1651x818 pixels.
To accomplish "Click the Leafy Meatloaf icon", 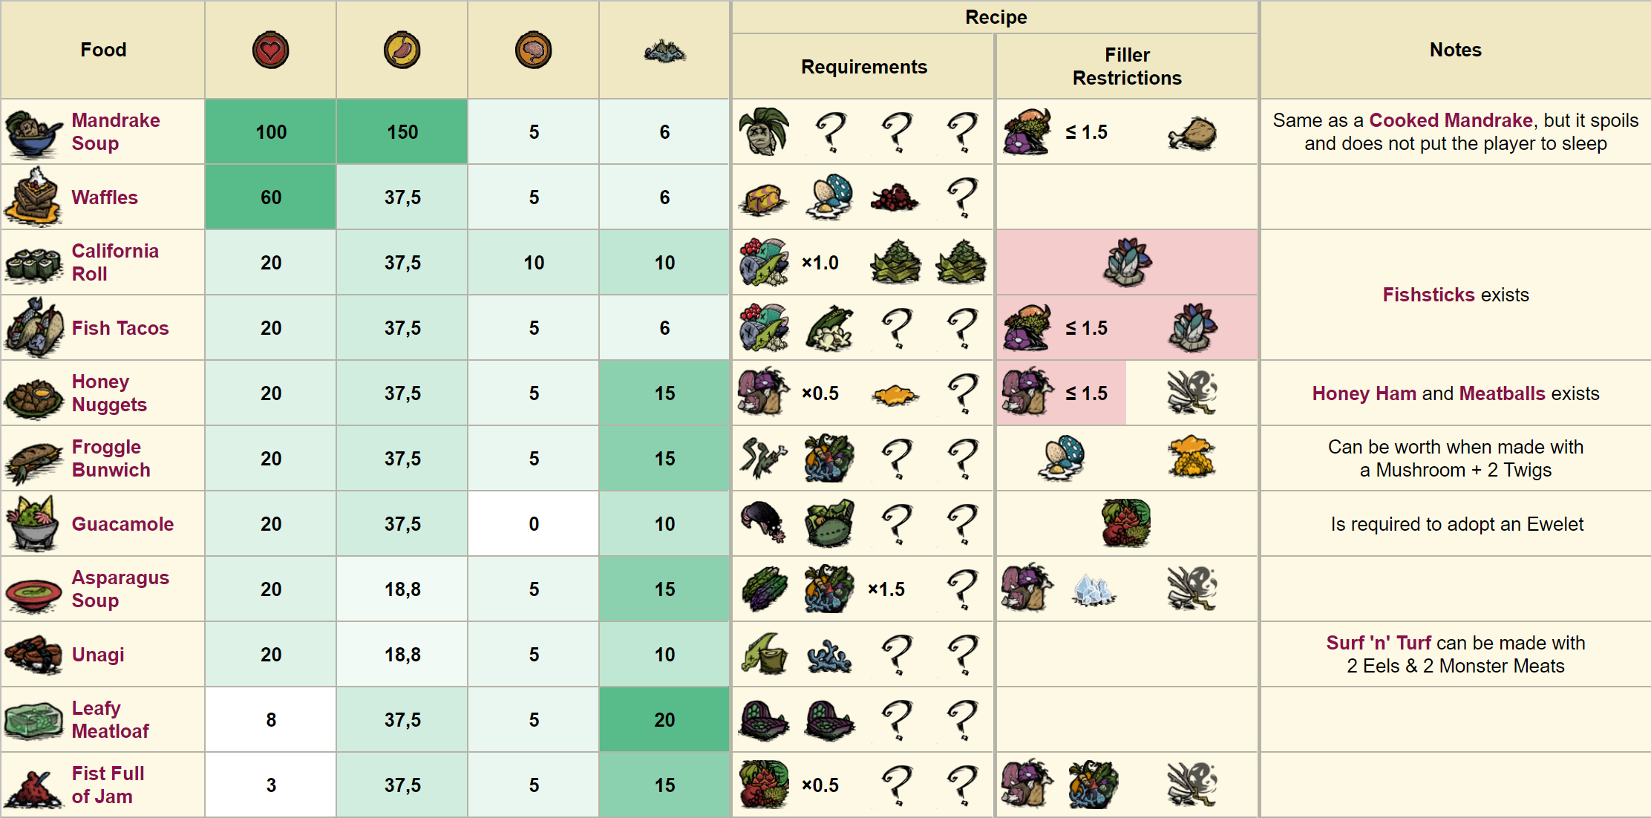I will 33,720.
